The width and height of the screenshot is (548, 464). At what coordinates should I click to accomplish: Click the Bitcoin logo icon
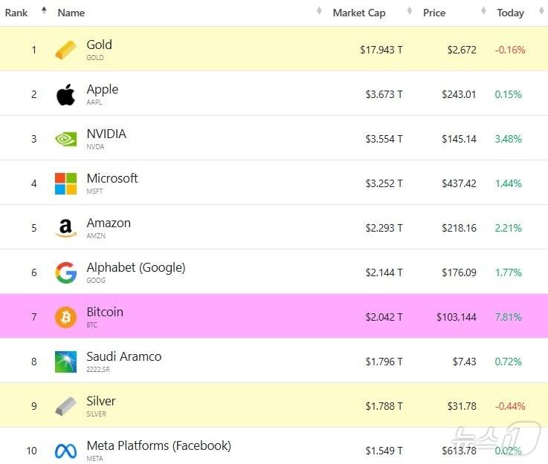pyautogui.click(x=65, y=317)
